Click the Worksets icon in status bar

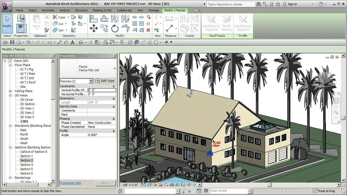[120, 191]
